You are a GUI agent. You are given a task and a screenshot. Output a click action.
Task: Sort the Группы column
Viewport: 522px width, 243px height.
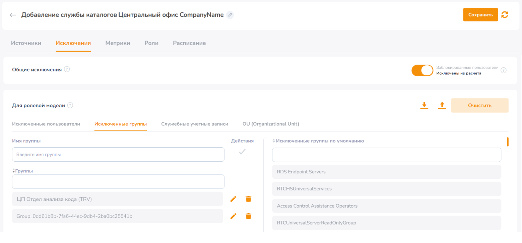pos(14,171)
